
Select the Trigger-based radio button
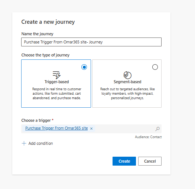tap(84, 67)
